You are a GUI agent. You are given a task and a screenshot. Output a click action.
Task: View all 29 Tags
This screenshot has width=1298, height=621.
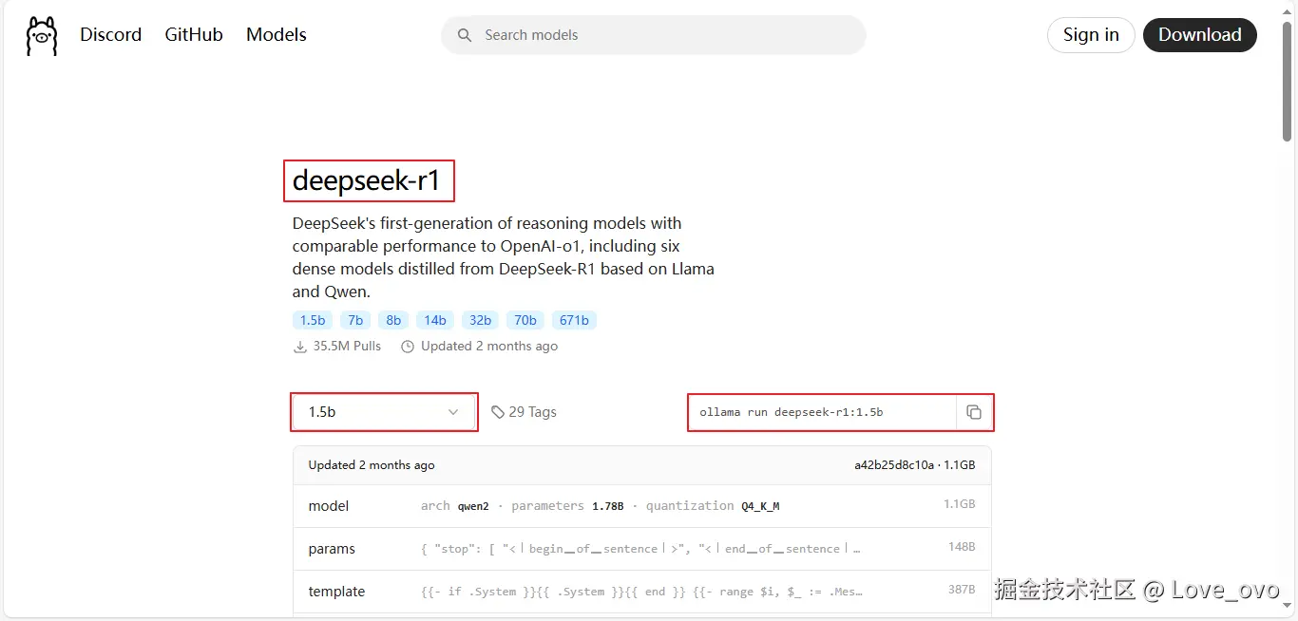532,412
